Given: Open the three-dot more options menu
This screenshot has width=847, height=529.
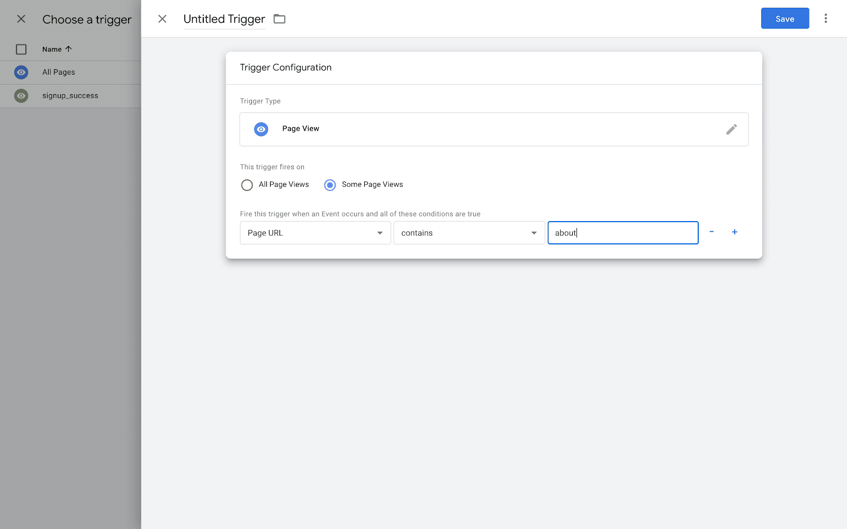Looking at the screenshot, I should (825, 19).
